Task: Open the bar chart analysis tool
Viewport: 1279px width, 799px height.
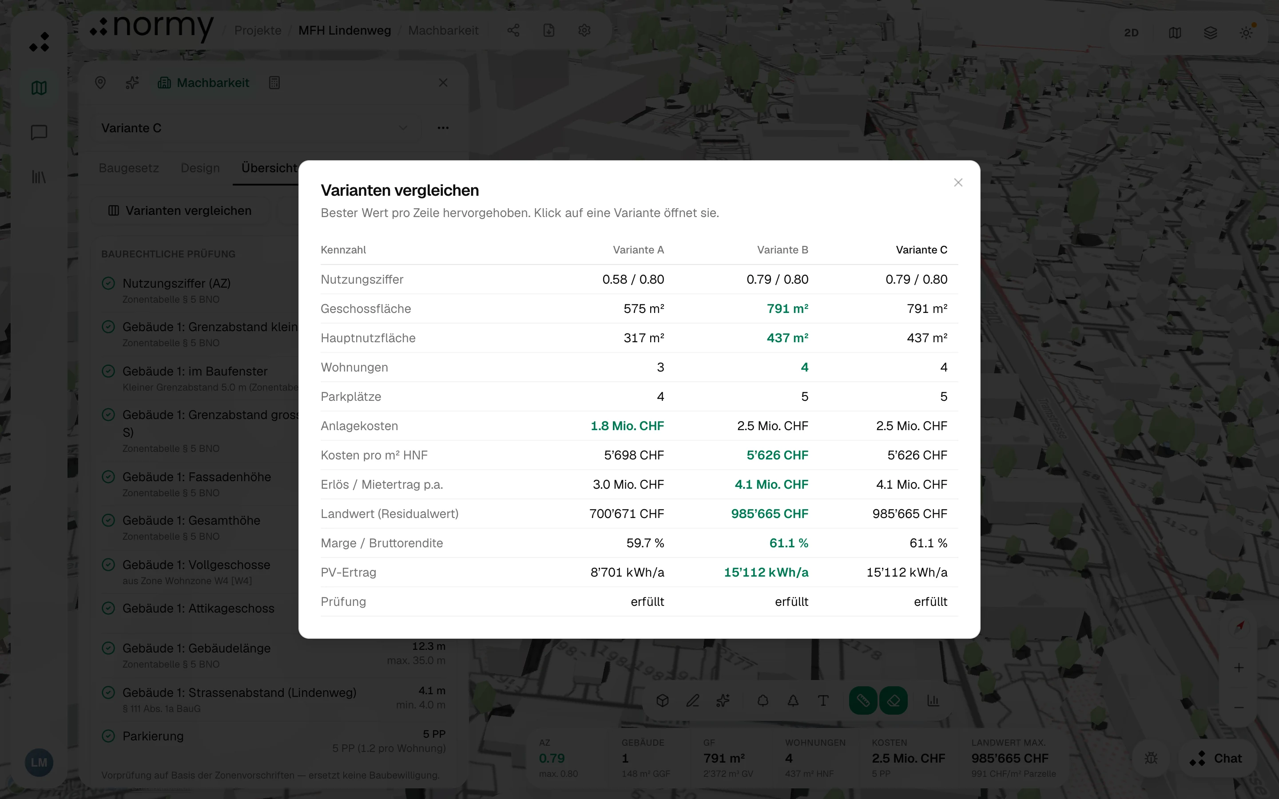Action: click(933, 701)
